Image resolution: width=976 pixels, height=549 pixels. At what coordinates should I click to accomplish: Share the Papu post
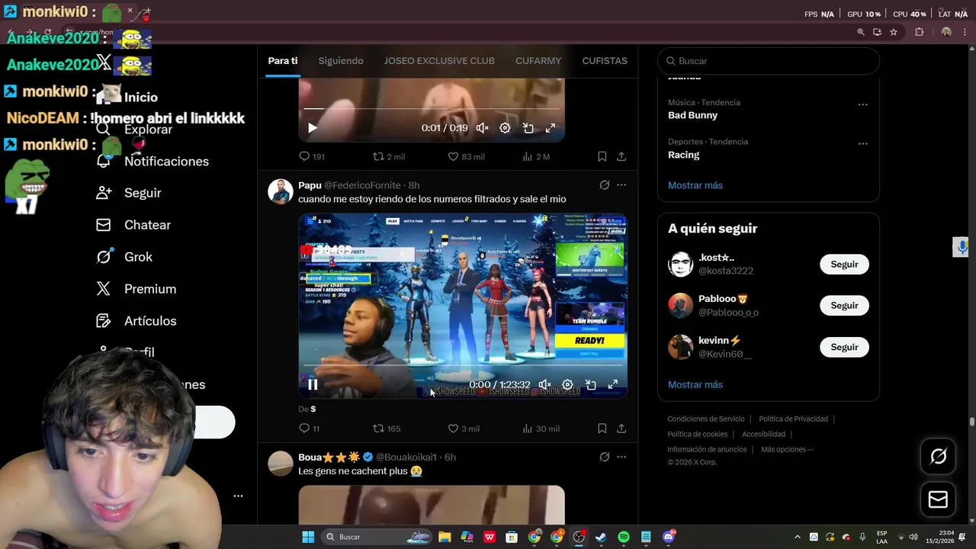tap(621, 429)
